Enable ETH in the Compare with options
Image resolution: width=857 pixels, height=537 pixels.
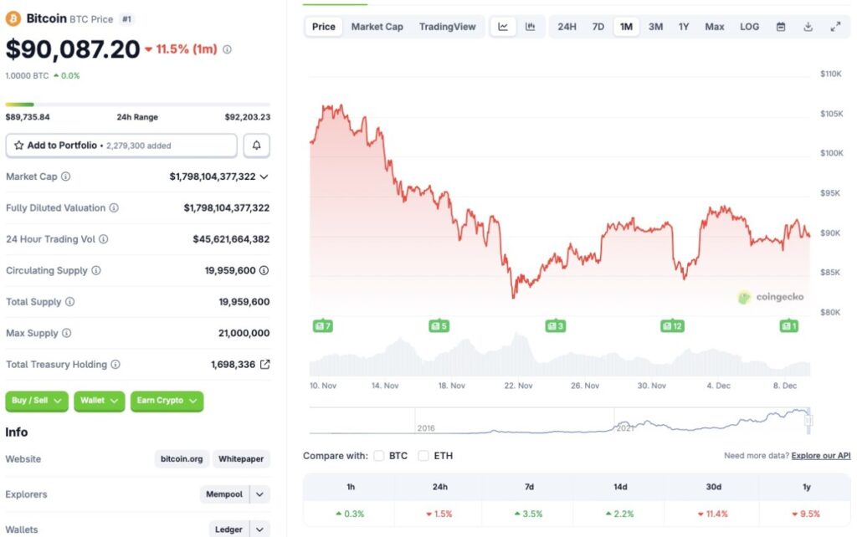point(423,456)
